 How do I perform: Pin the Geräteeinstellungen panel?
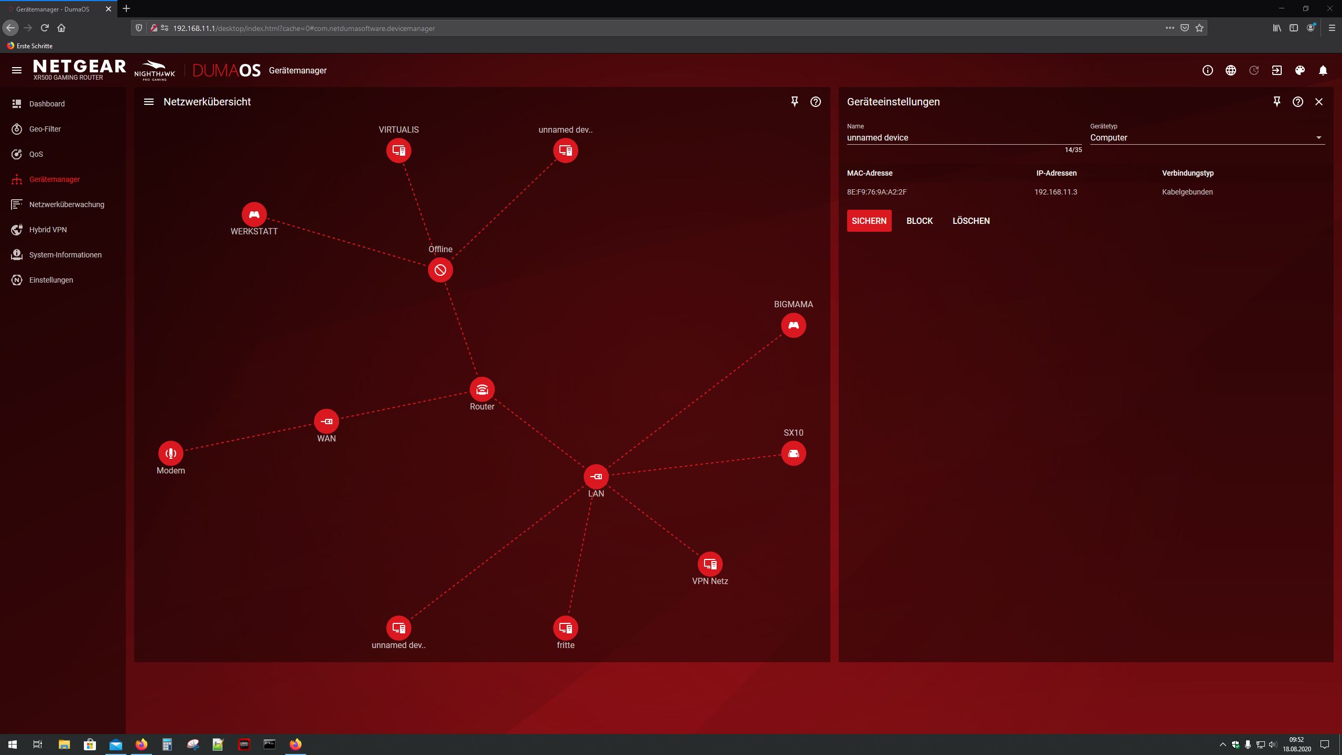click(x=1276, y=102)
